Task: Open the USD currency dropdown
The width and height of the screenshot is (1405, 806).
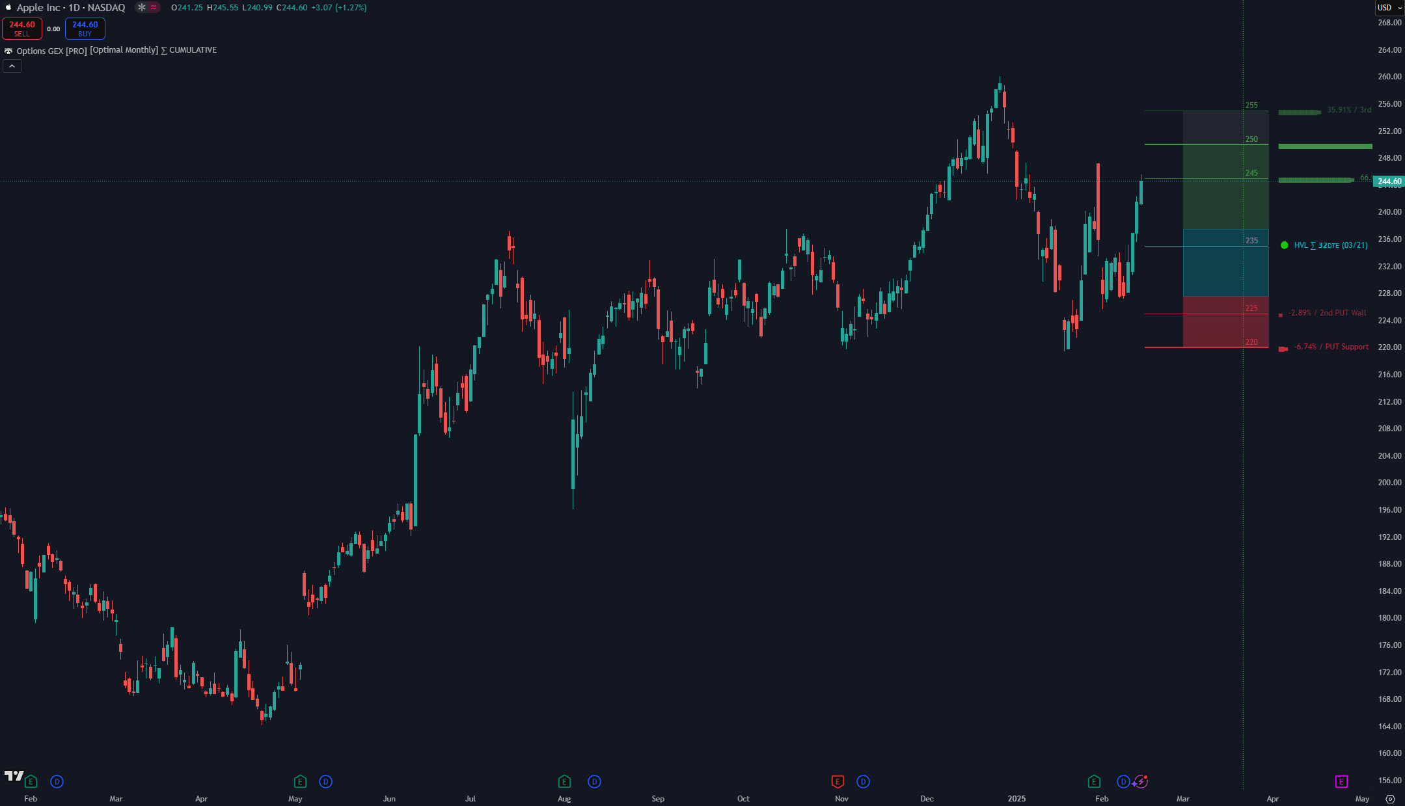Action: click(x=1389, y=8)
